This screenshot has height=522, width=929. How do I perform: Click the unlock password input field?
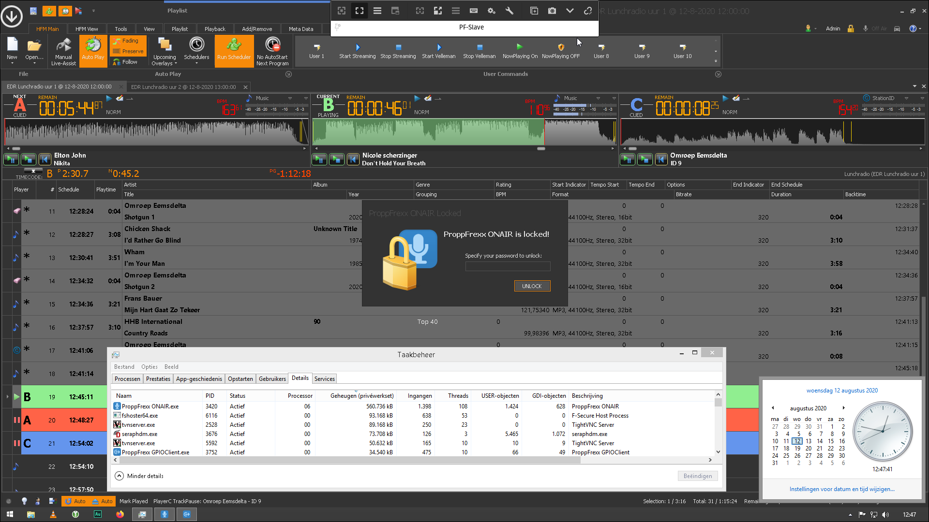(x=508, y=266)
